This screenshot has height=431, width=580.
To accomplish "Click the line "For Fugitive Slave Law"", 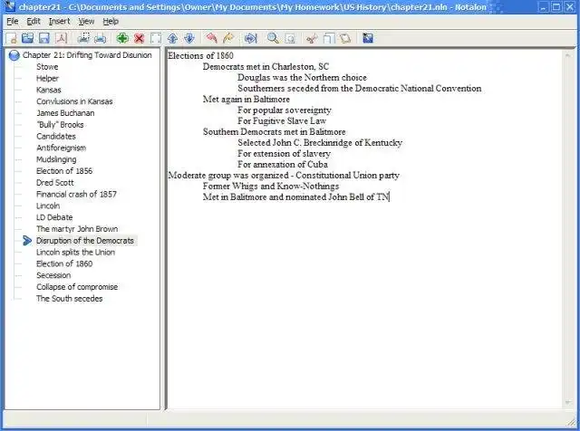I will tap(282, 120).
